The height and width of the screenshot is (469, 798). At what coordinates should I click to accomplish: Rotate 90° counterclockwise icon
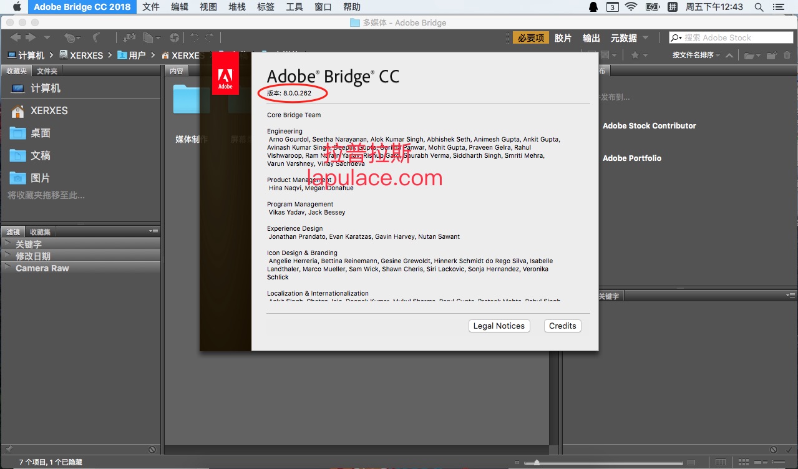pos(194,37)
